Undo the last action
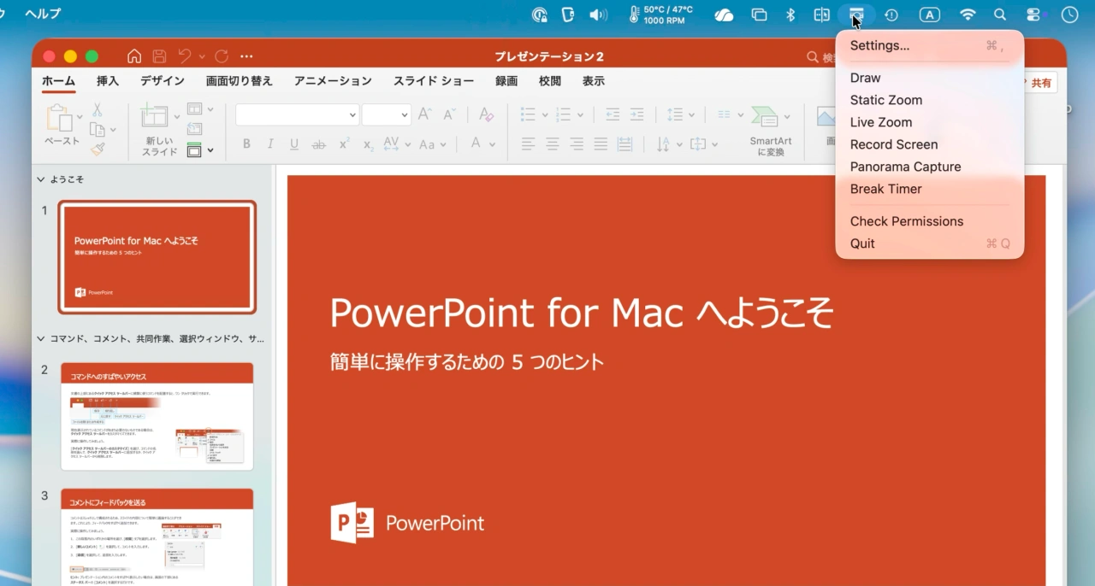The width and height of the screenshot is (1095, 586). (x=185, y=56)
